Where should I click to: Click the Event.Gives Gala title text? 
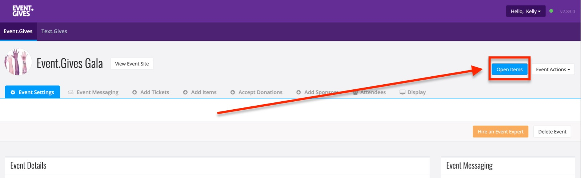click(x=70, y=63)
